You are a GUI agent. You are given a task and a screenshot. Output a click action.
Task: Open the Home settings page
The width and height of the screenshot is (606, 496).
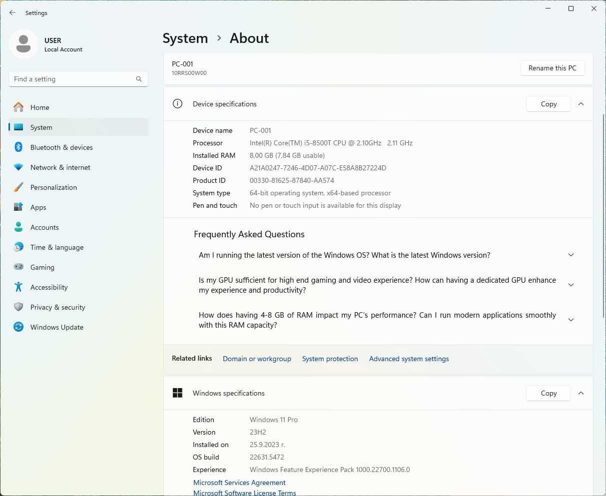coord(78,107)
